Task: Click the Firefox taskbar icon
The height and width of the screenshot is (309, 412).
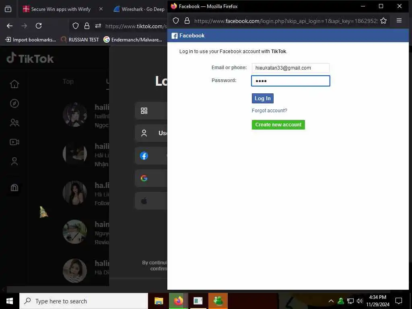Action: click(178, 301)
